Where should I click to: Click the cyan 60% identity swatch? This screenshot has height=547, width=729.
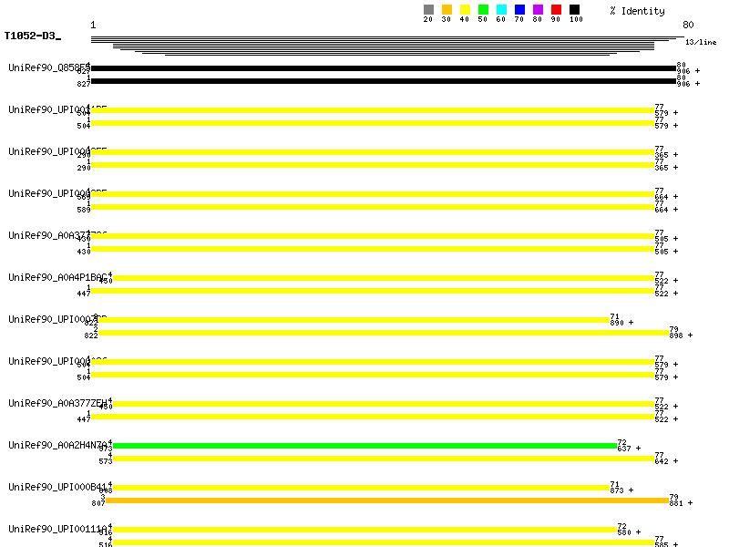(501, 10)
